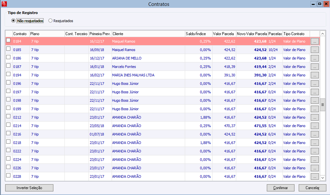Enable the checkbox on contract 0196 row

pyautogui.click(x=8, y=83)
